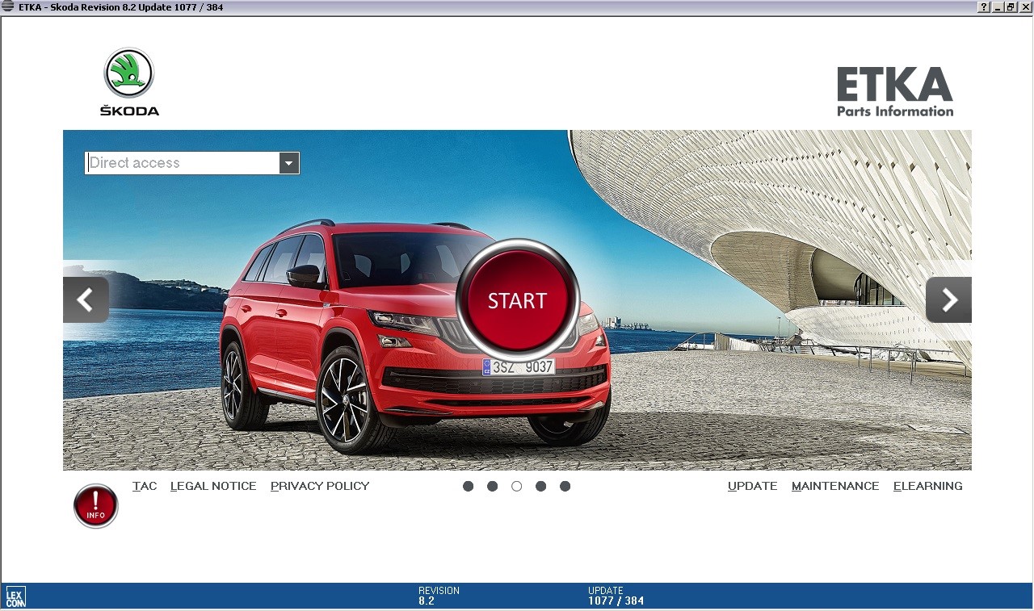Advance to the next slide arrow
The height and width of the screenshot is (611, 1034).
click(x=948, y=300)
